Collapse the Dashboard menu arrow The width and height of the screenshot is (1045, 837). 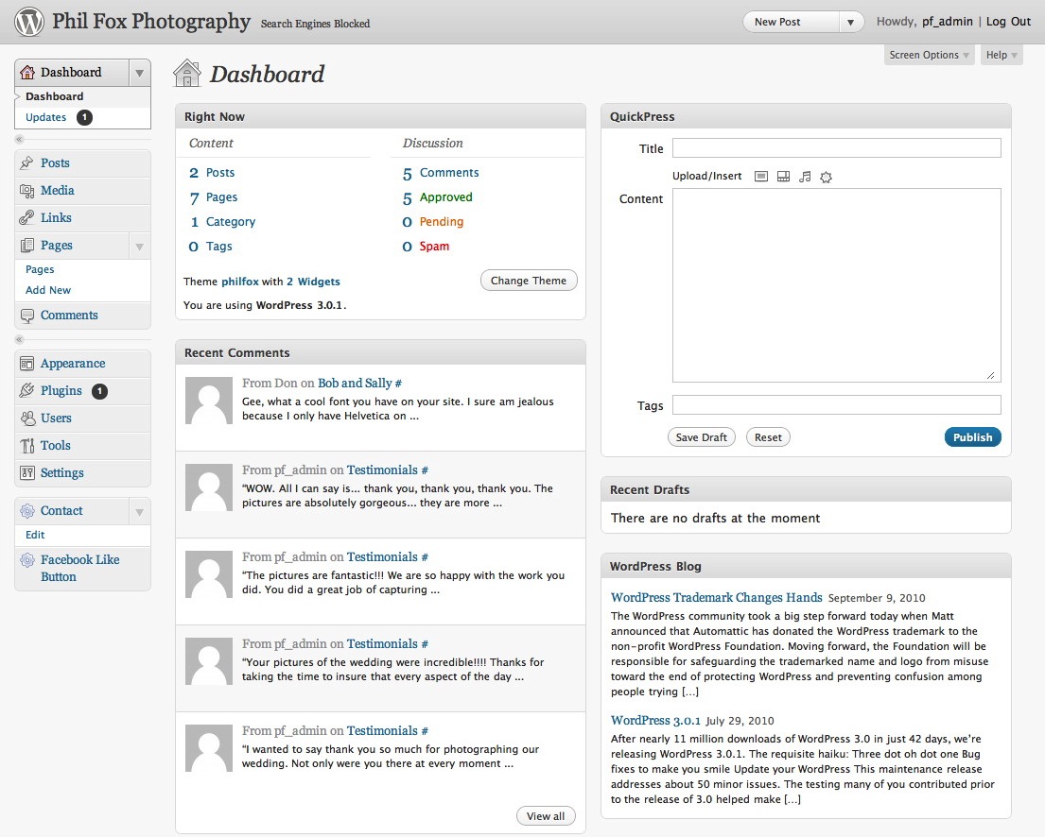tap(139, 73)
